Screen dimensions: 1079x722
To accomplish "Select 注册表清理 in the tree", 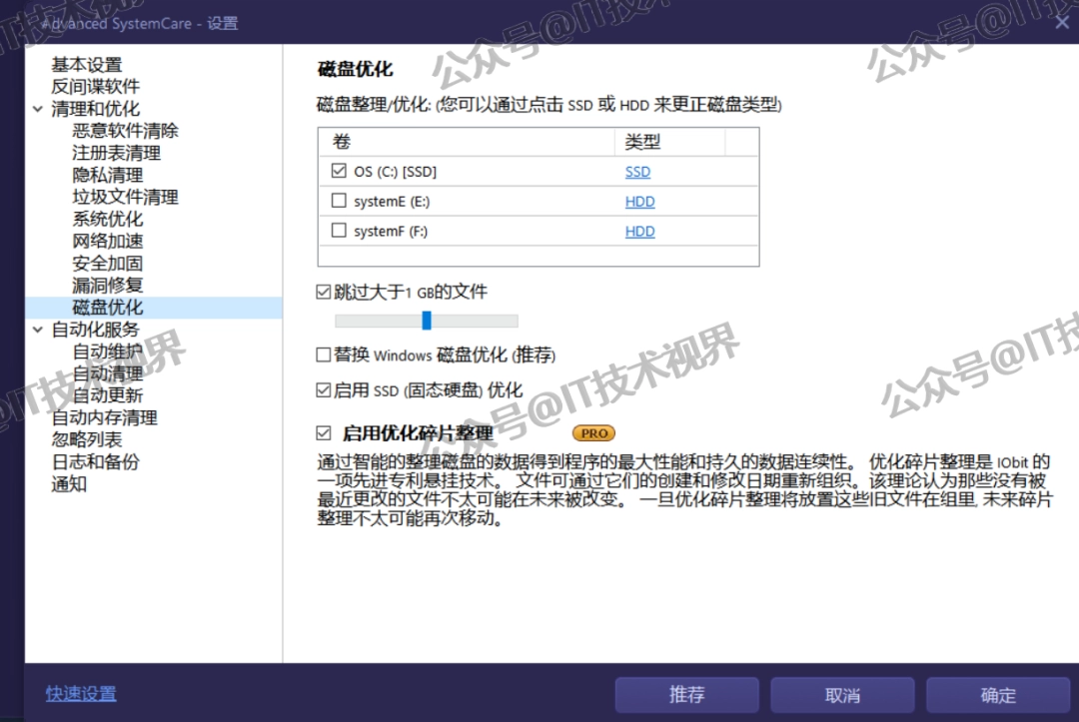I will click(x=116, y=153).
